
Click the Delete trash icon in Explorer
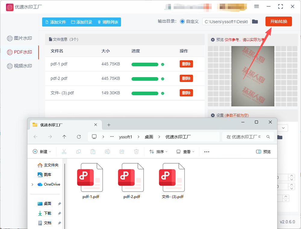pos(136,152)
